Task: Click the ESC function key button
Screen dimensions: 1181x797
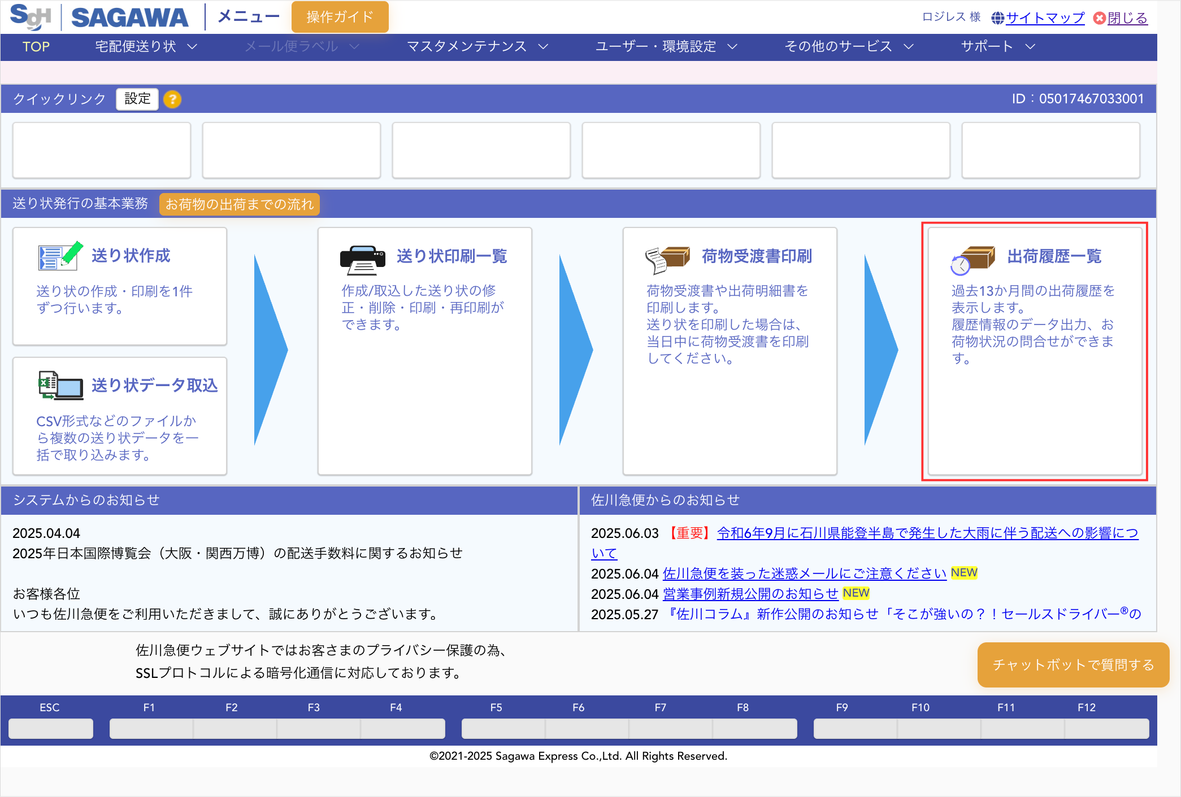Action: point(51,729)
